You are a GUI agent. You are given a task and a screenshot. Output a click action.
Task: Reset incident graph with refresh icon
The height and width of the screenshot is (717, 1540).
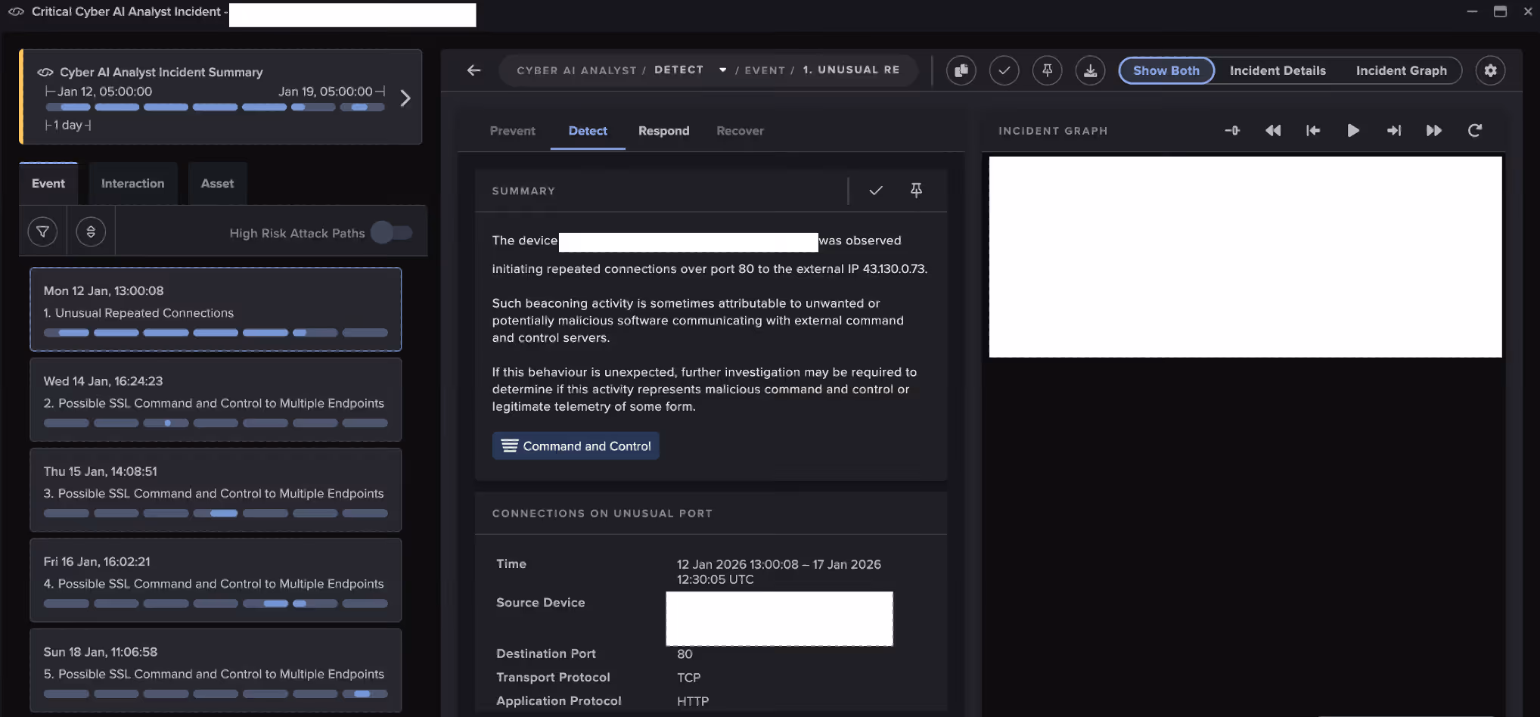tap(1474, 131)
